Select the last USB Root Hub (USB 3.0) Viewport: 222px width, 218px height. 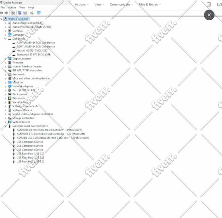(x=30, y=162)
